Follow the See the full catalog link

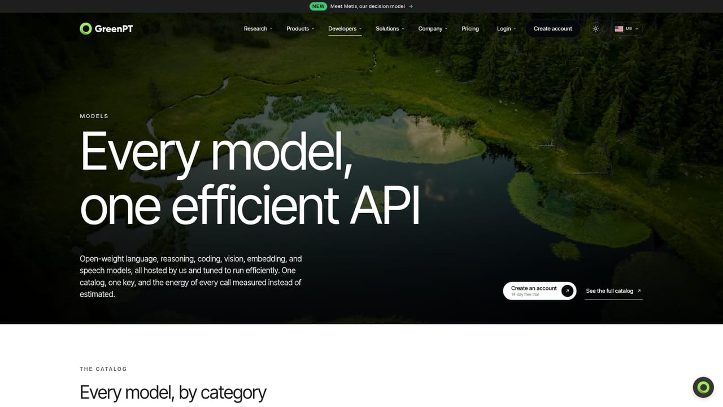click(613, 291)
